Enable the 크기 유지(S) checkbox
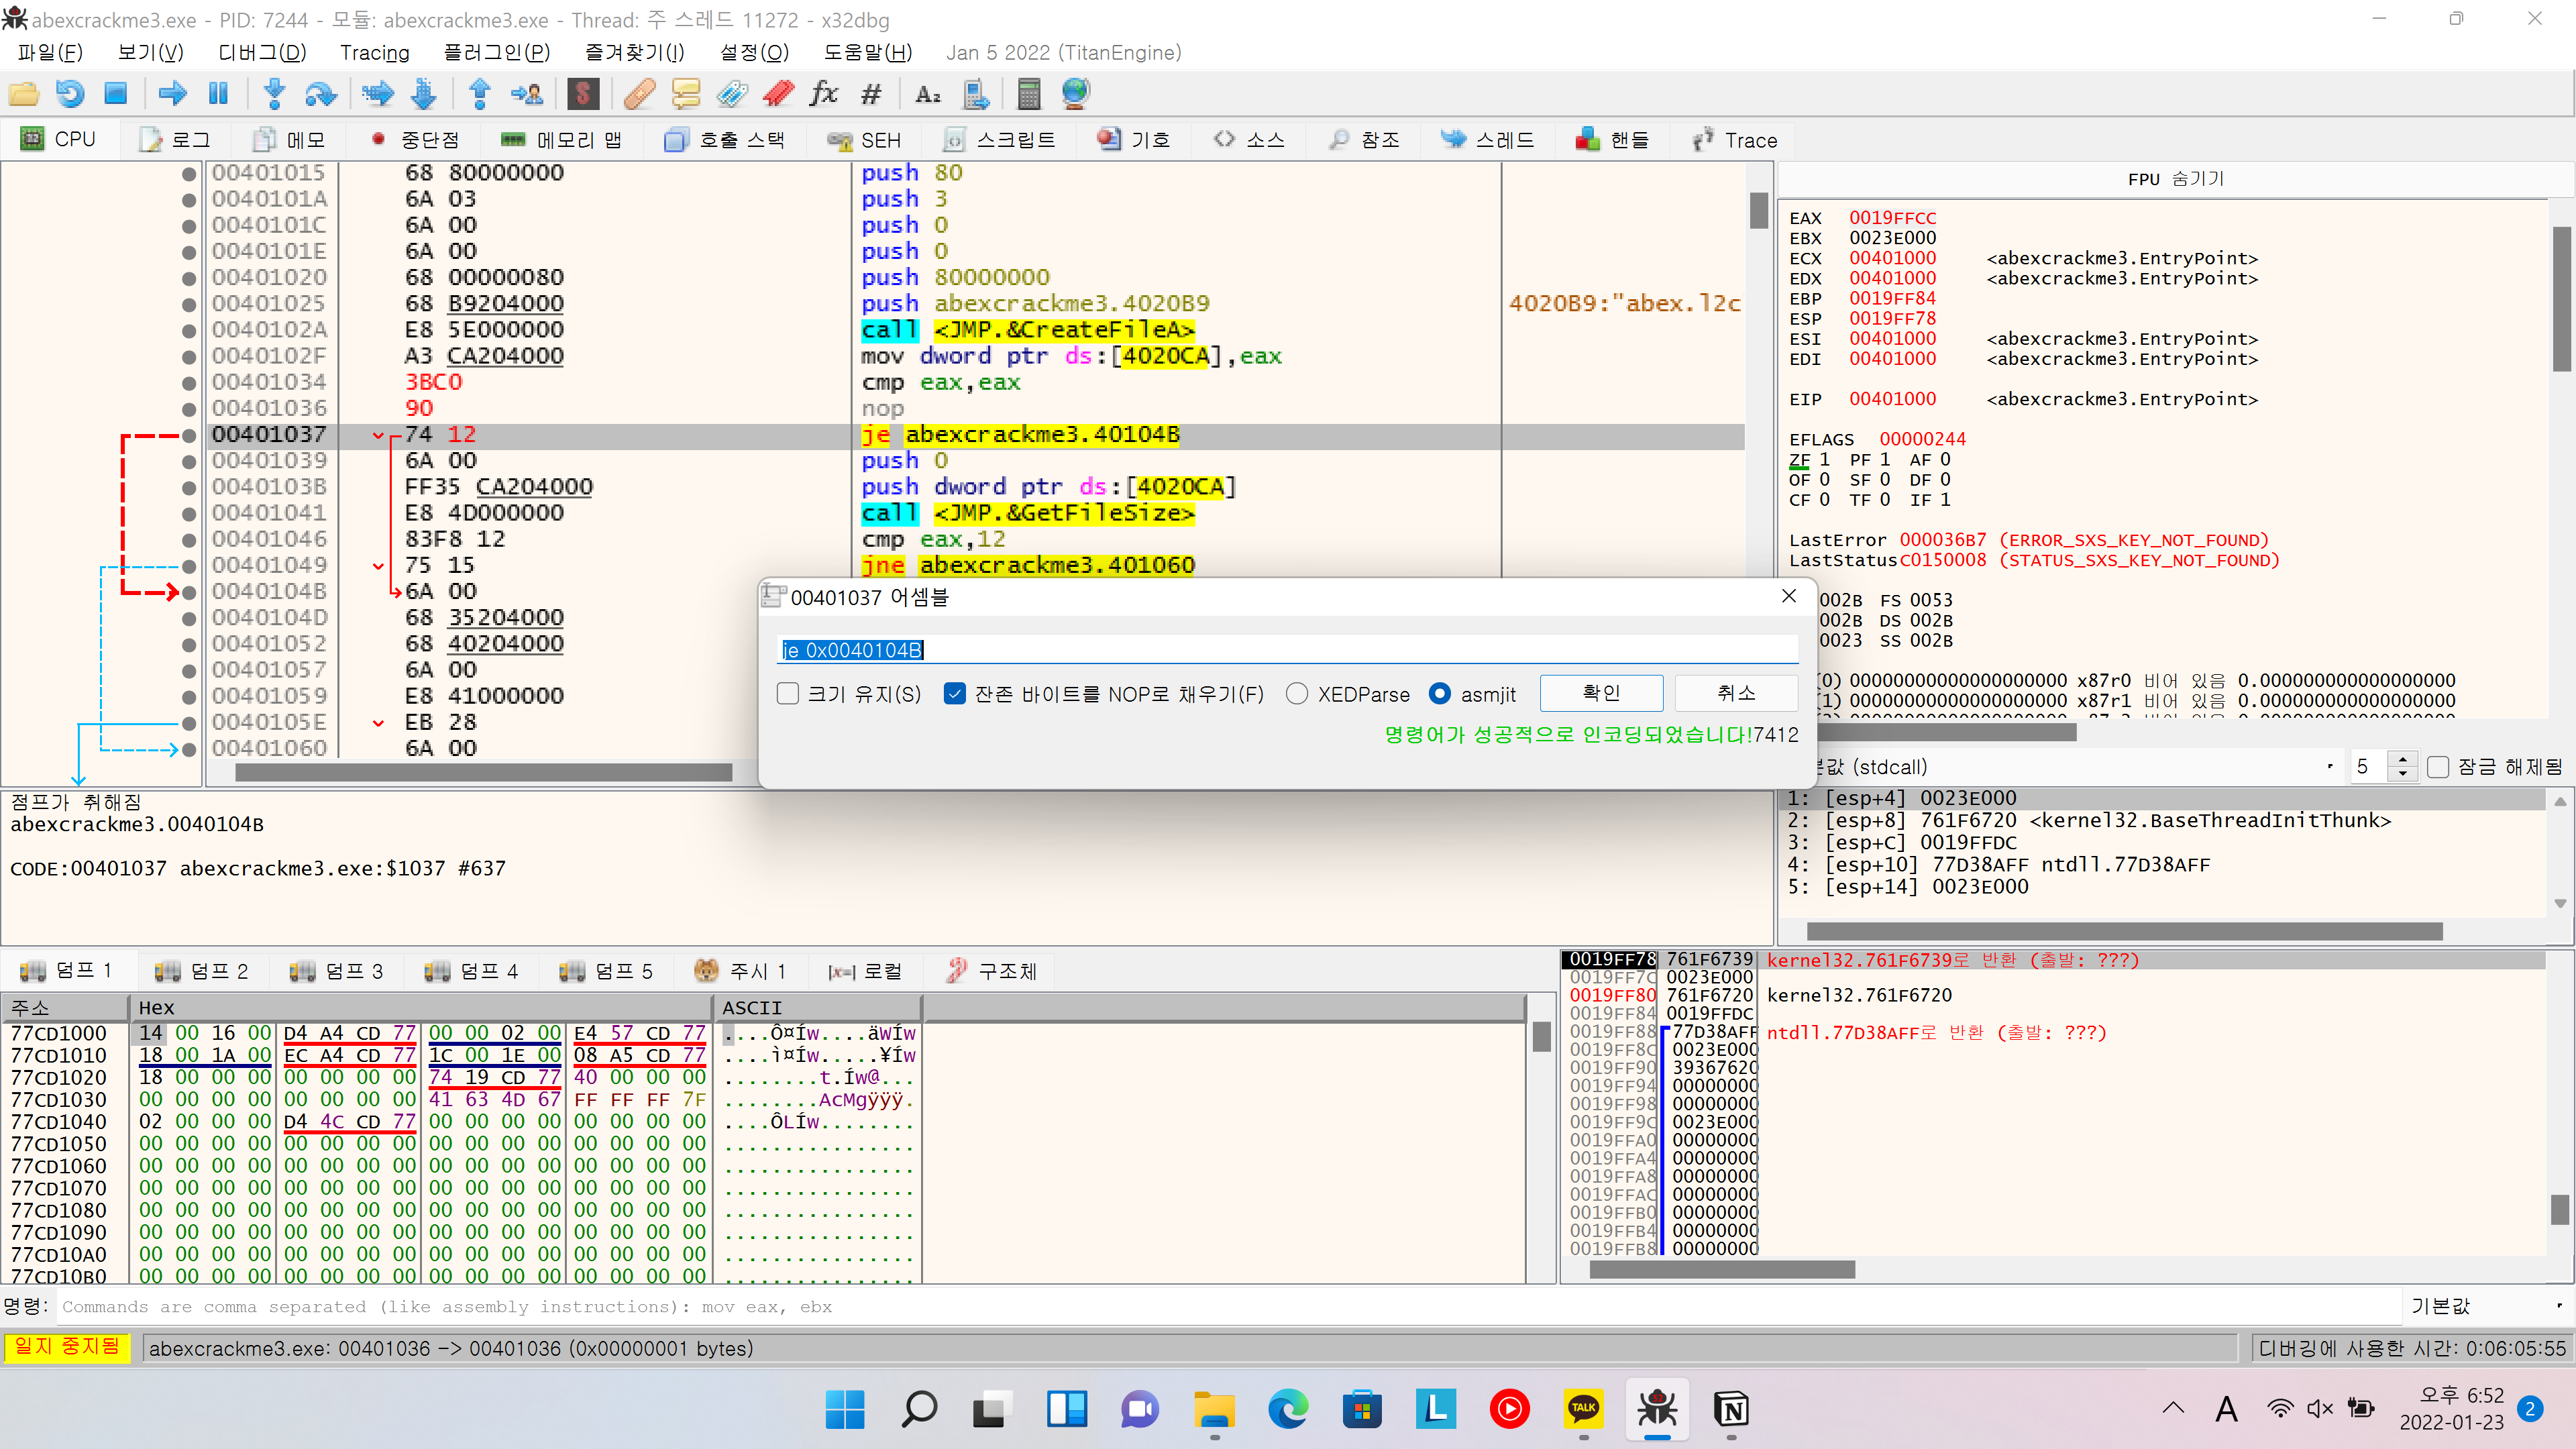2576x1449 pixels. coord(788,694)
